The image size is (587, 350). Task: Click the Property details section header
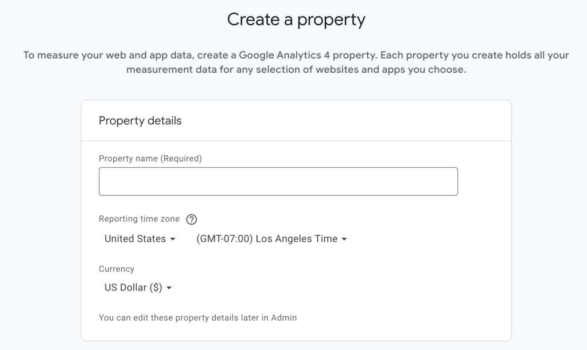pos(141,120)
